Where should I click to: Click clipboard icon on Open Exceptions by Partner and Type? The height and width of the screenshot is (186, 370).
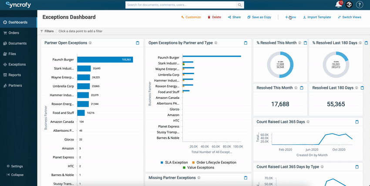[246, 43]
